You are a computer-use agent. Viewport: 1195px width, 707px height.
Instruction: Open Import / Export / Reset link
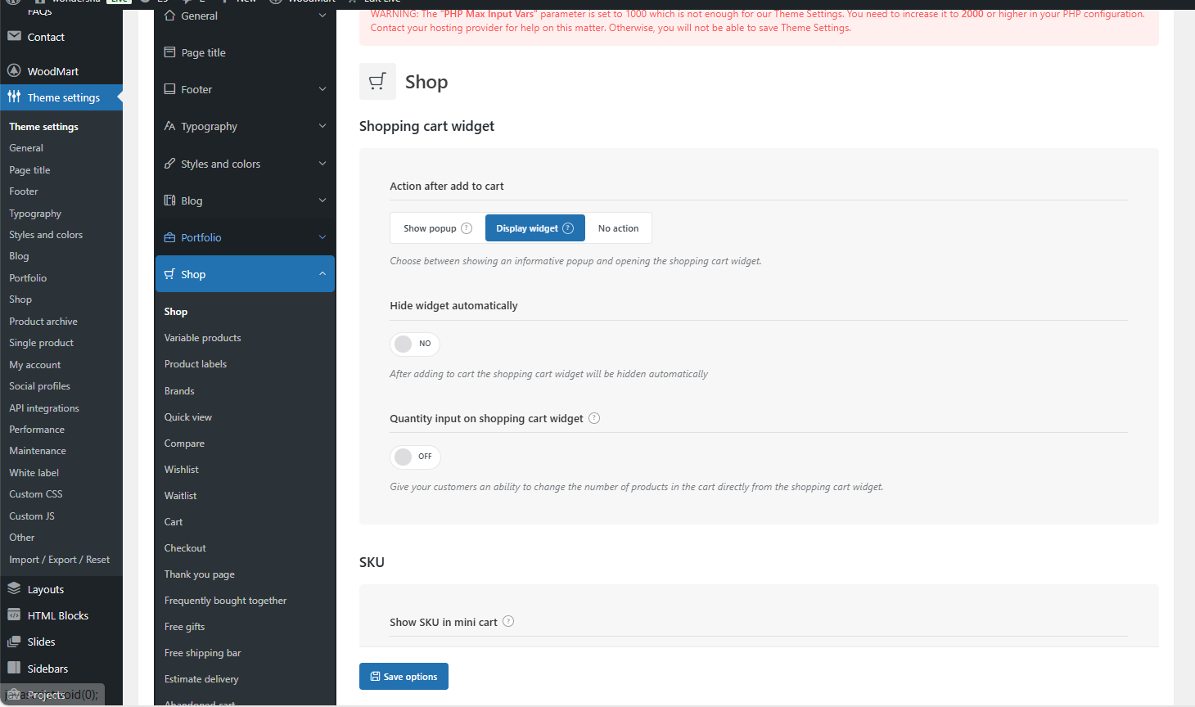(x=59, y=560)
